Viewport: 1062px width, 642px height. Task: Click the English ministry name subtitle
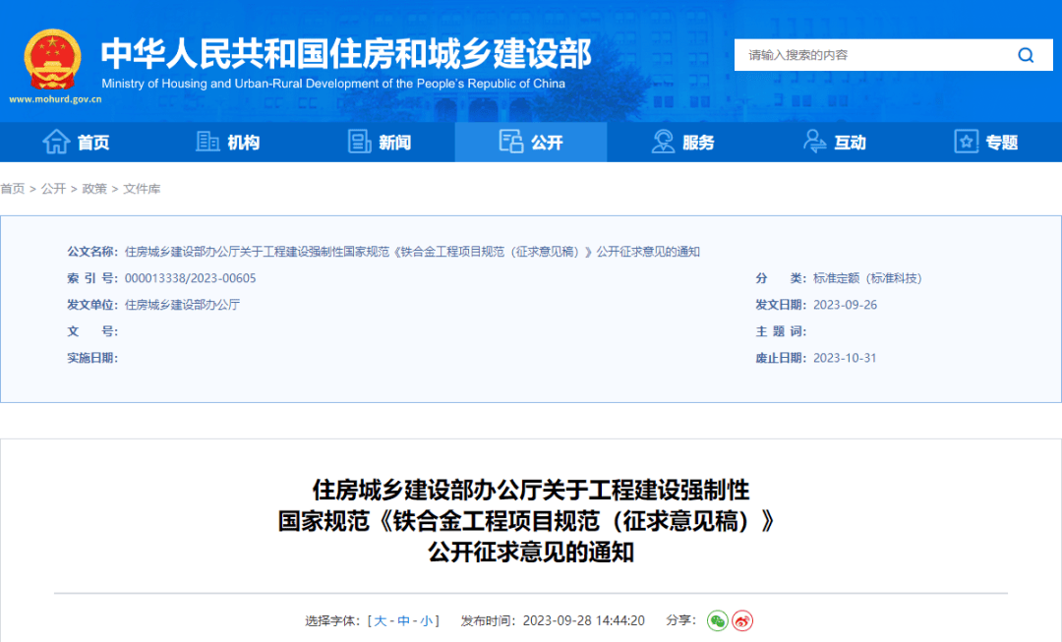tap(333, 84)
